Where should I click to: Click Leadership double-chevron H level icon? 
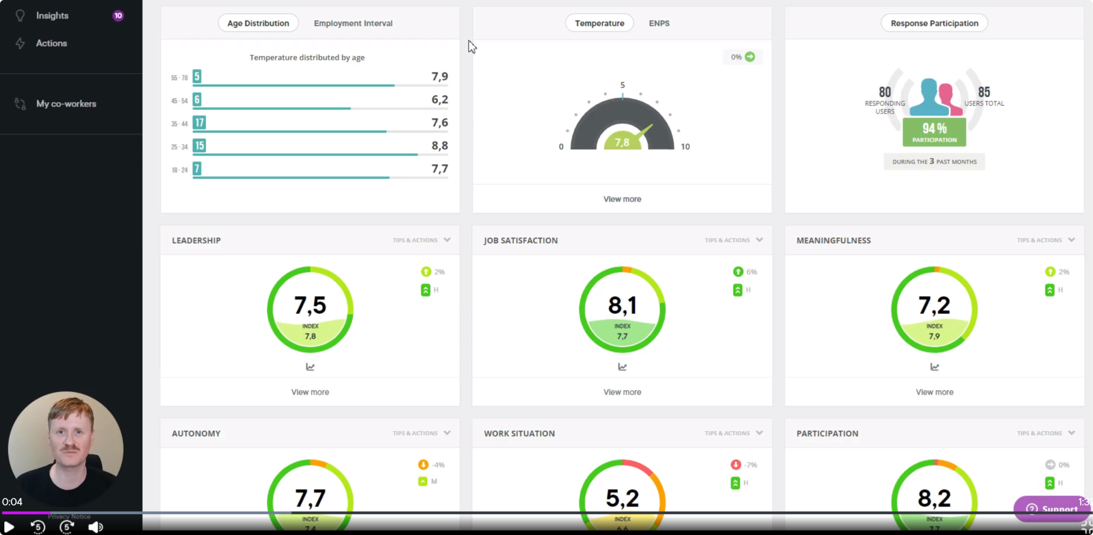tap(426, 290)
